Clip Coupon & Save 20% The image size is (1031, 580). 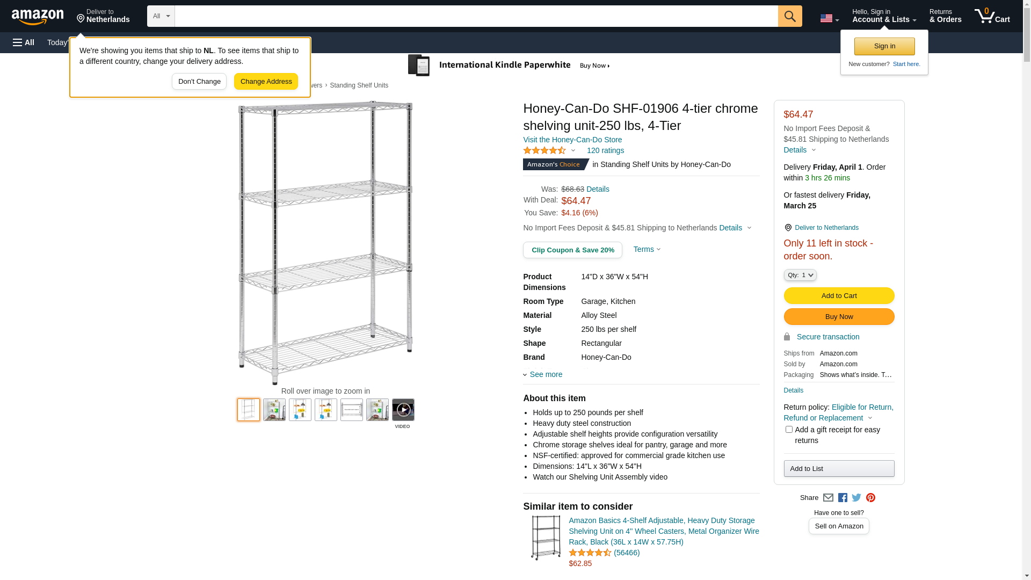572,250
